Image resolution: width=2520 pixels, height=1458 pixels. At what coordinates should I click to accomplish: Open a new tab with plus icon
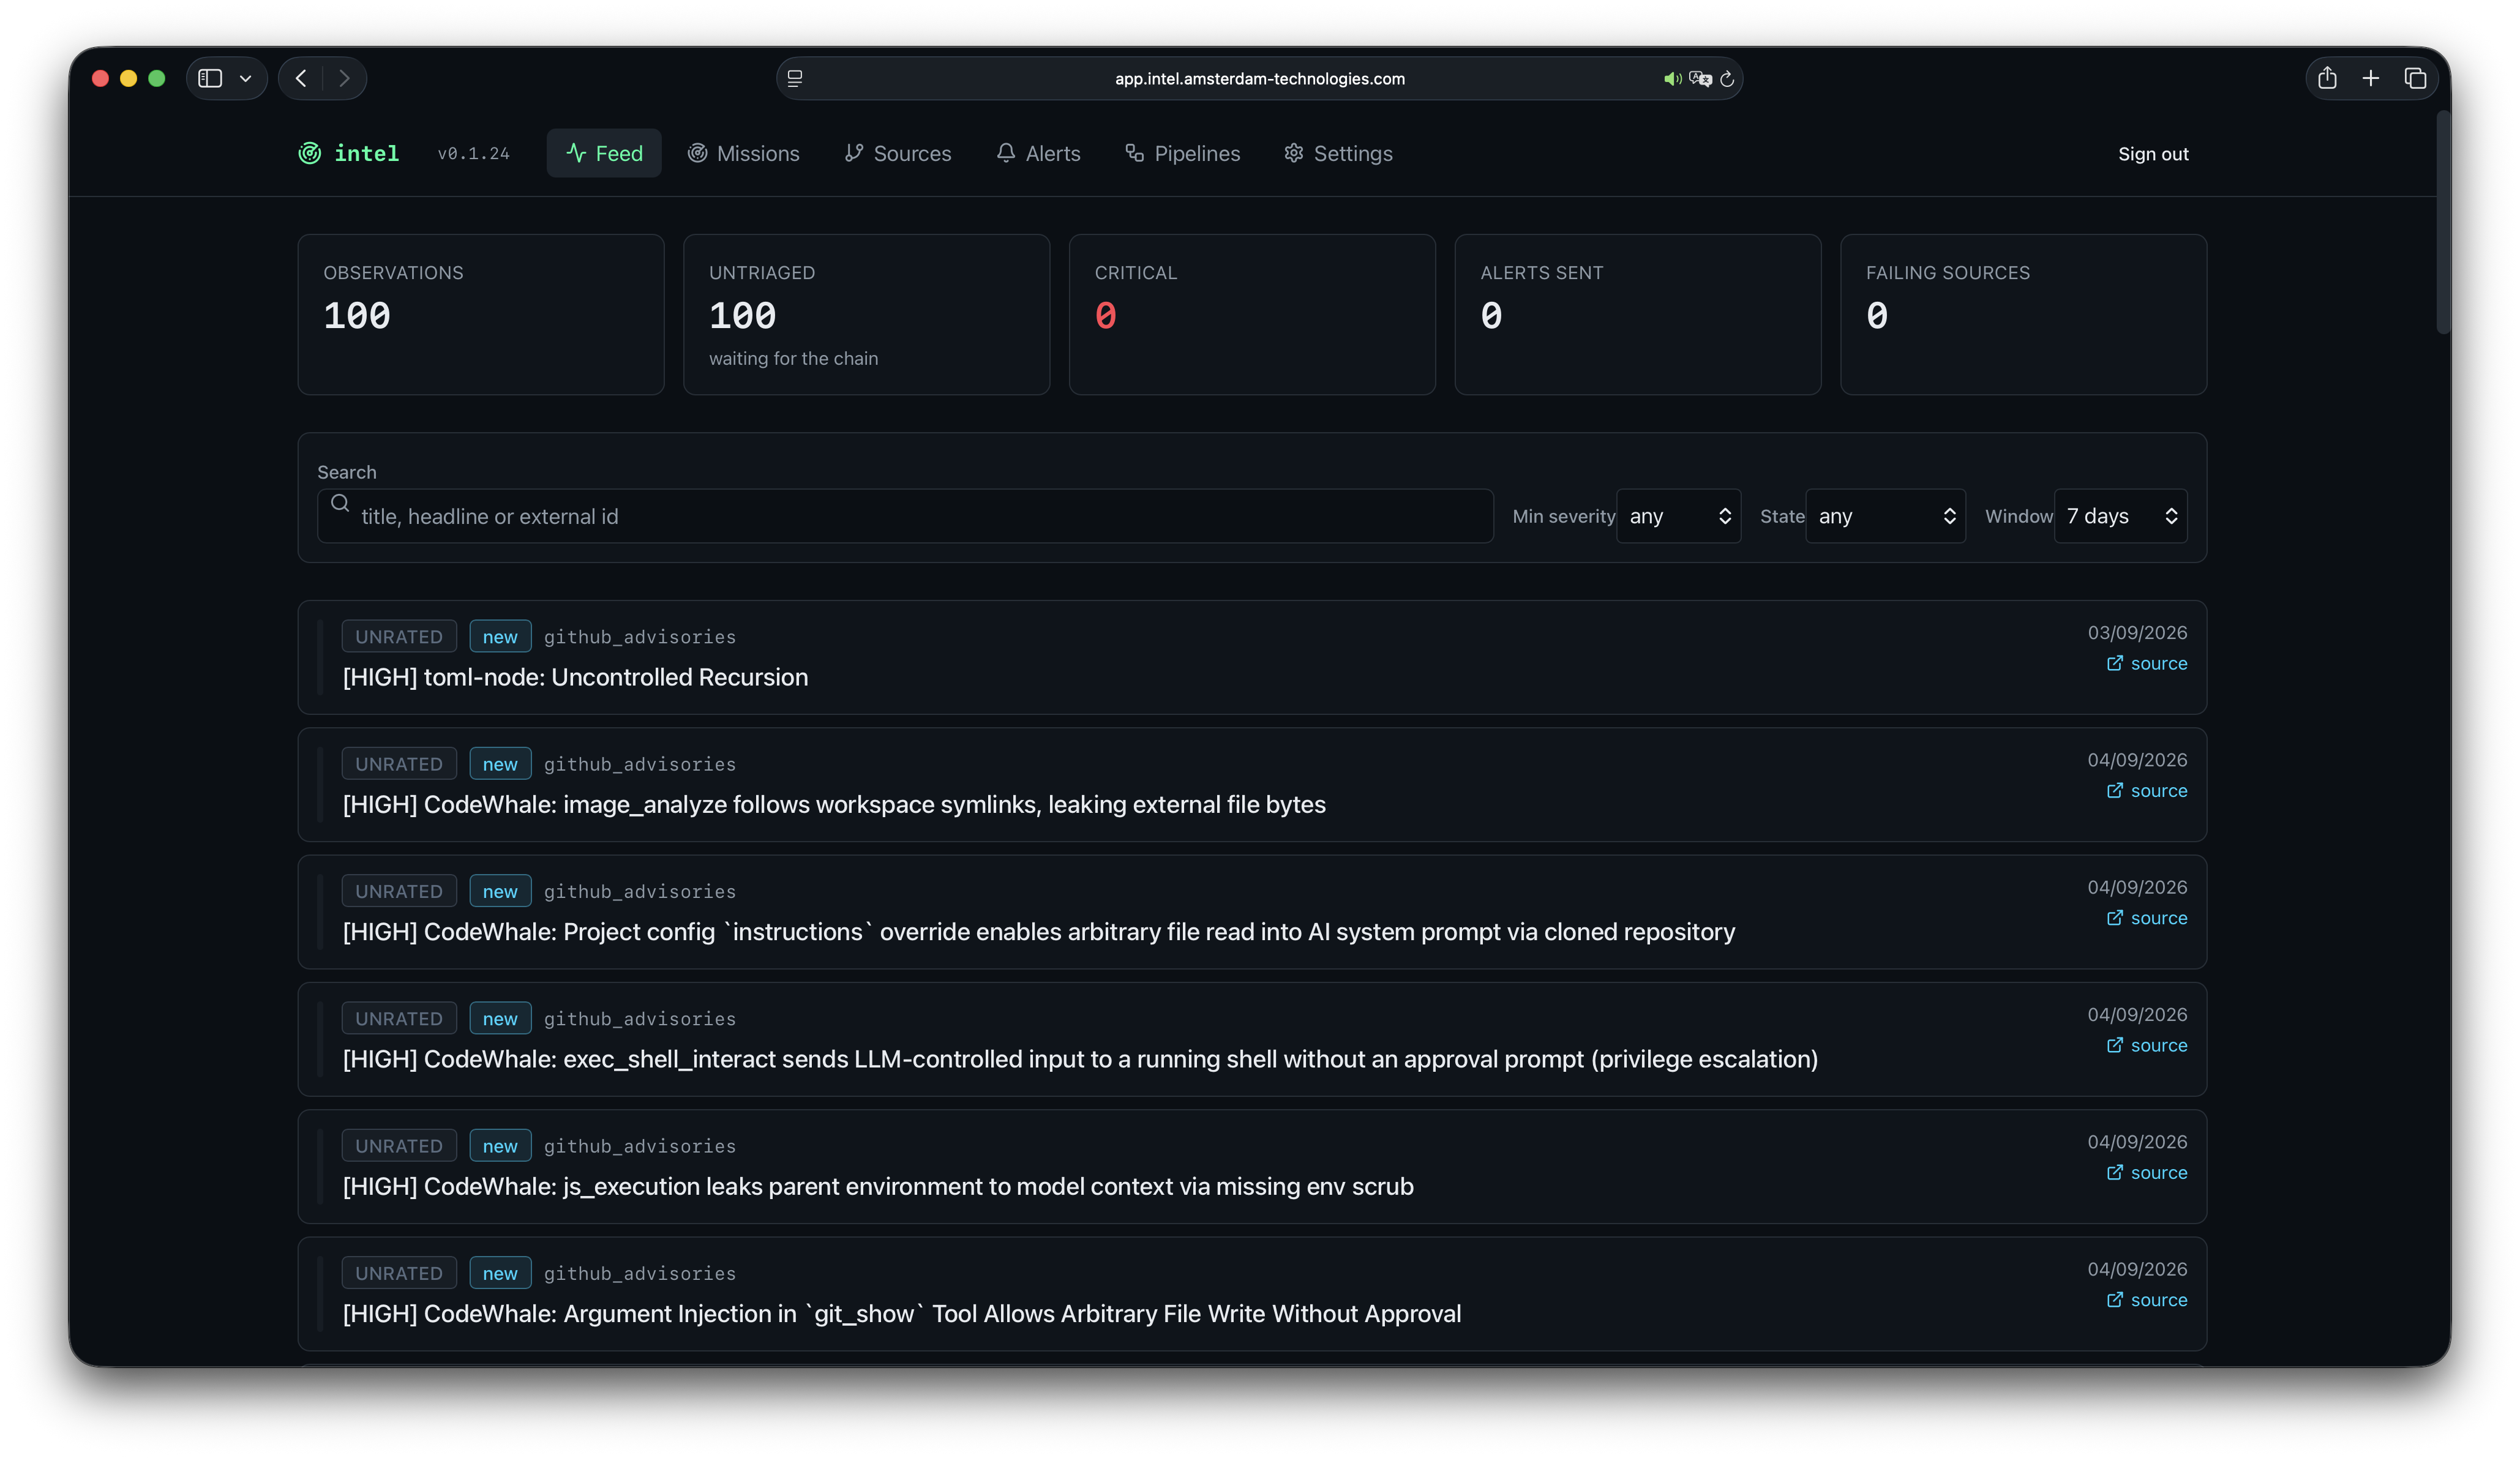tap(2371, 78)
